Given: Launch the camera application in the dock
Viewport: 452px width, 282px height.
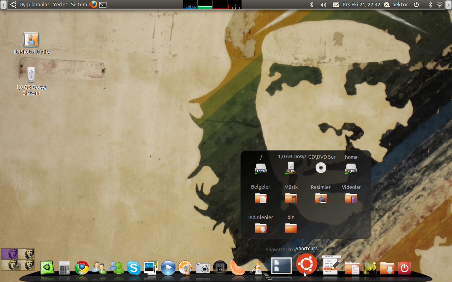Looking at the screenshot, I should (x=203, y=268).
